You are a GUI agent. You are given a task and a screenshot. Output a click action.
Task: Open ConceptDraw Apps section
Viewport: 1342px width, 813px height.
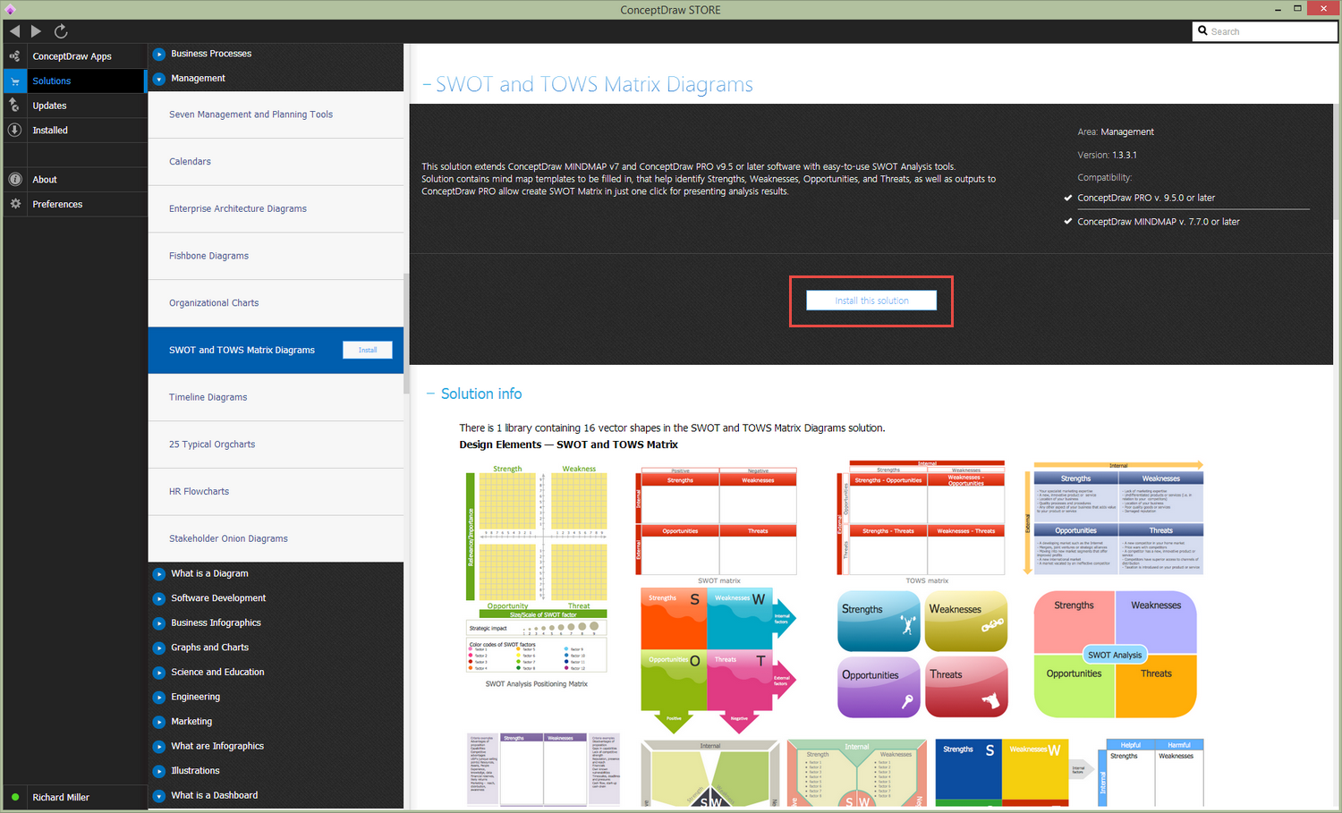(x=74, y=56)
